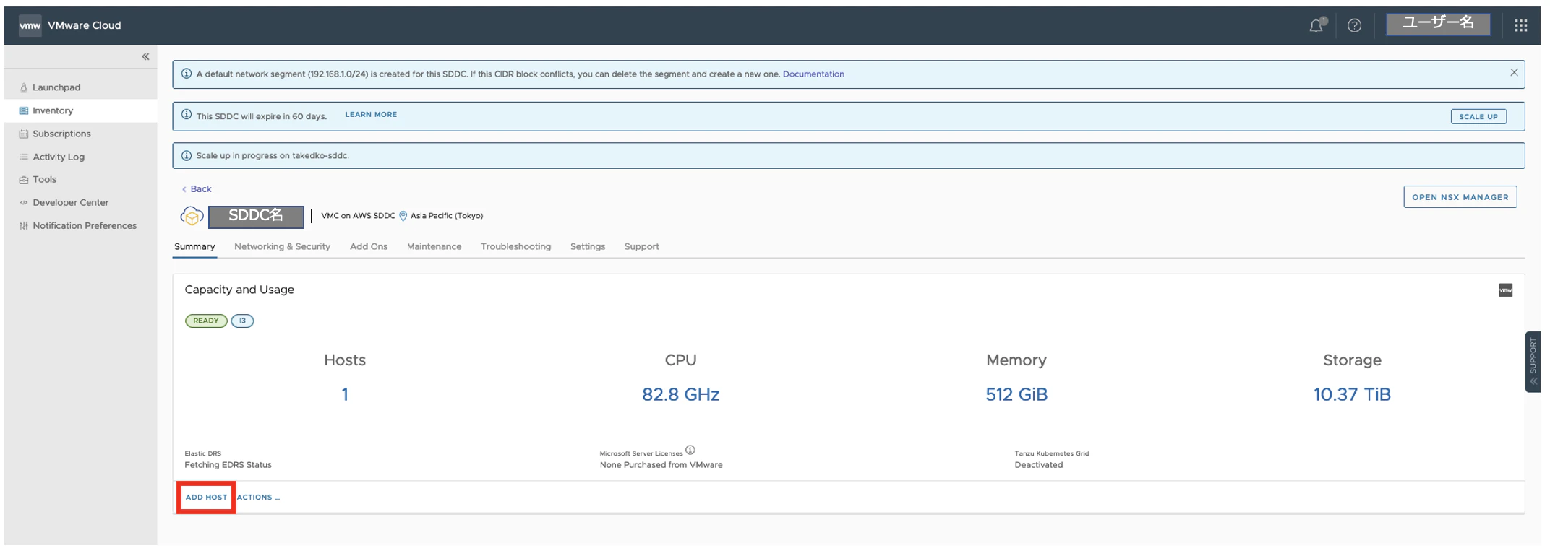Click the ADD HOST button
The image size is (1550, 556).
[x=206, y=498]
